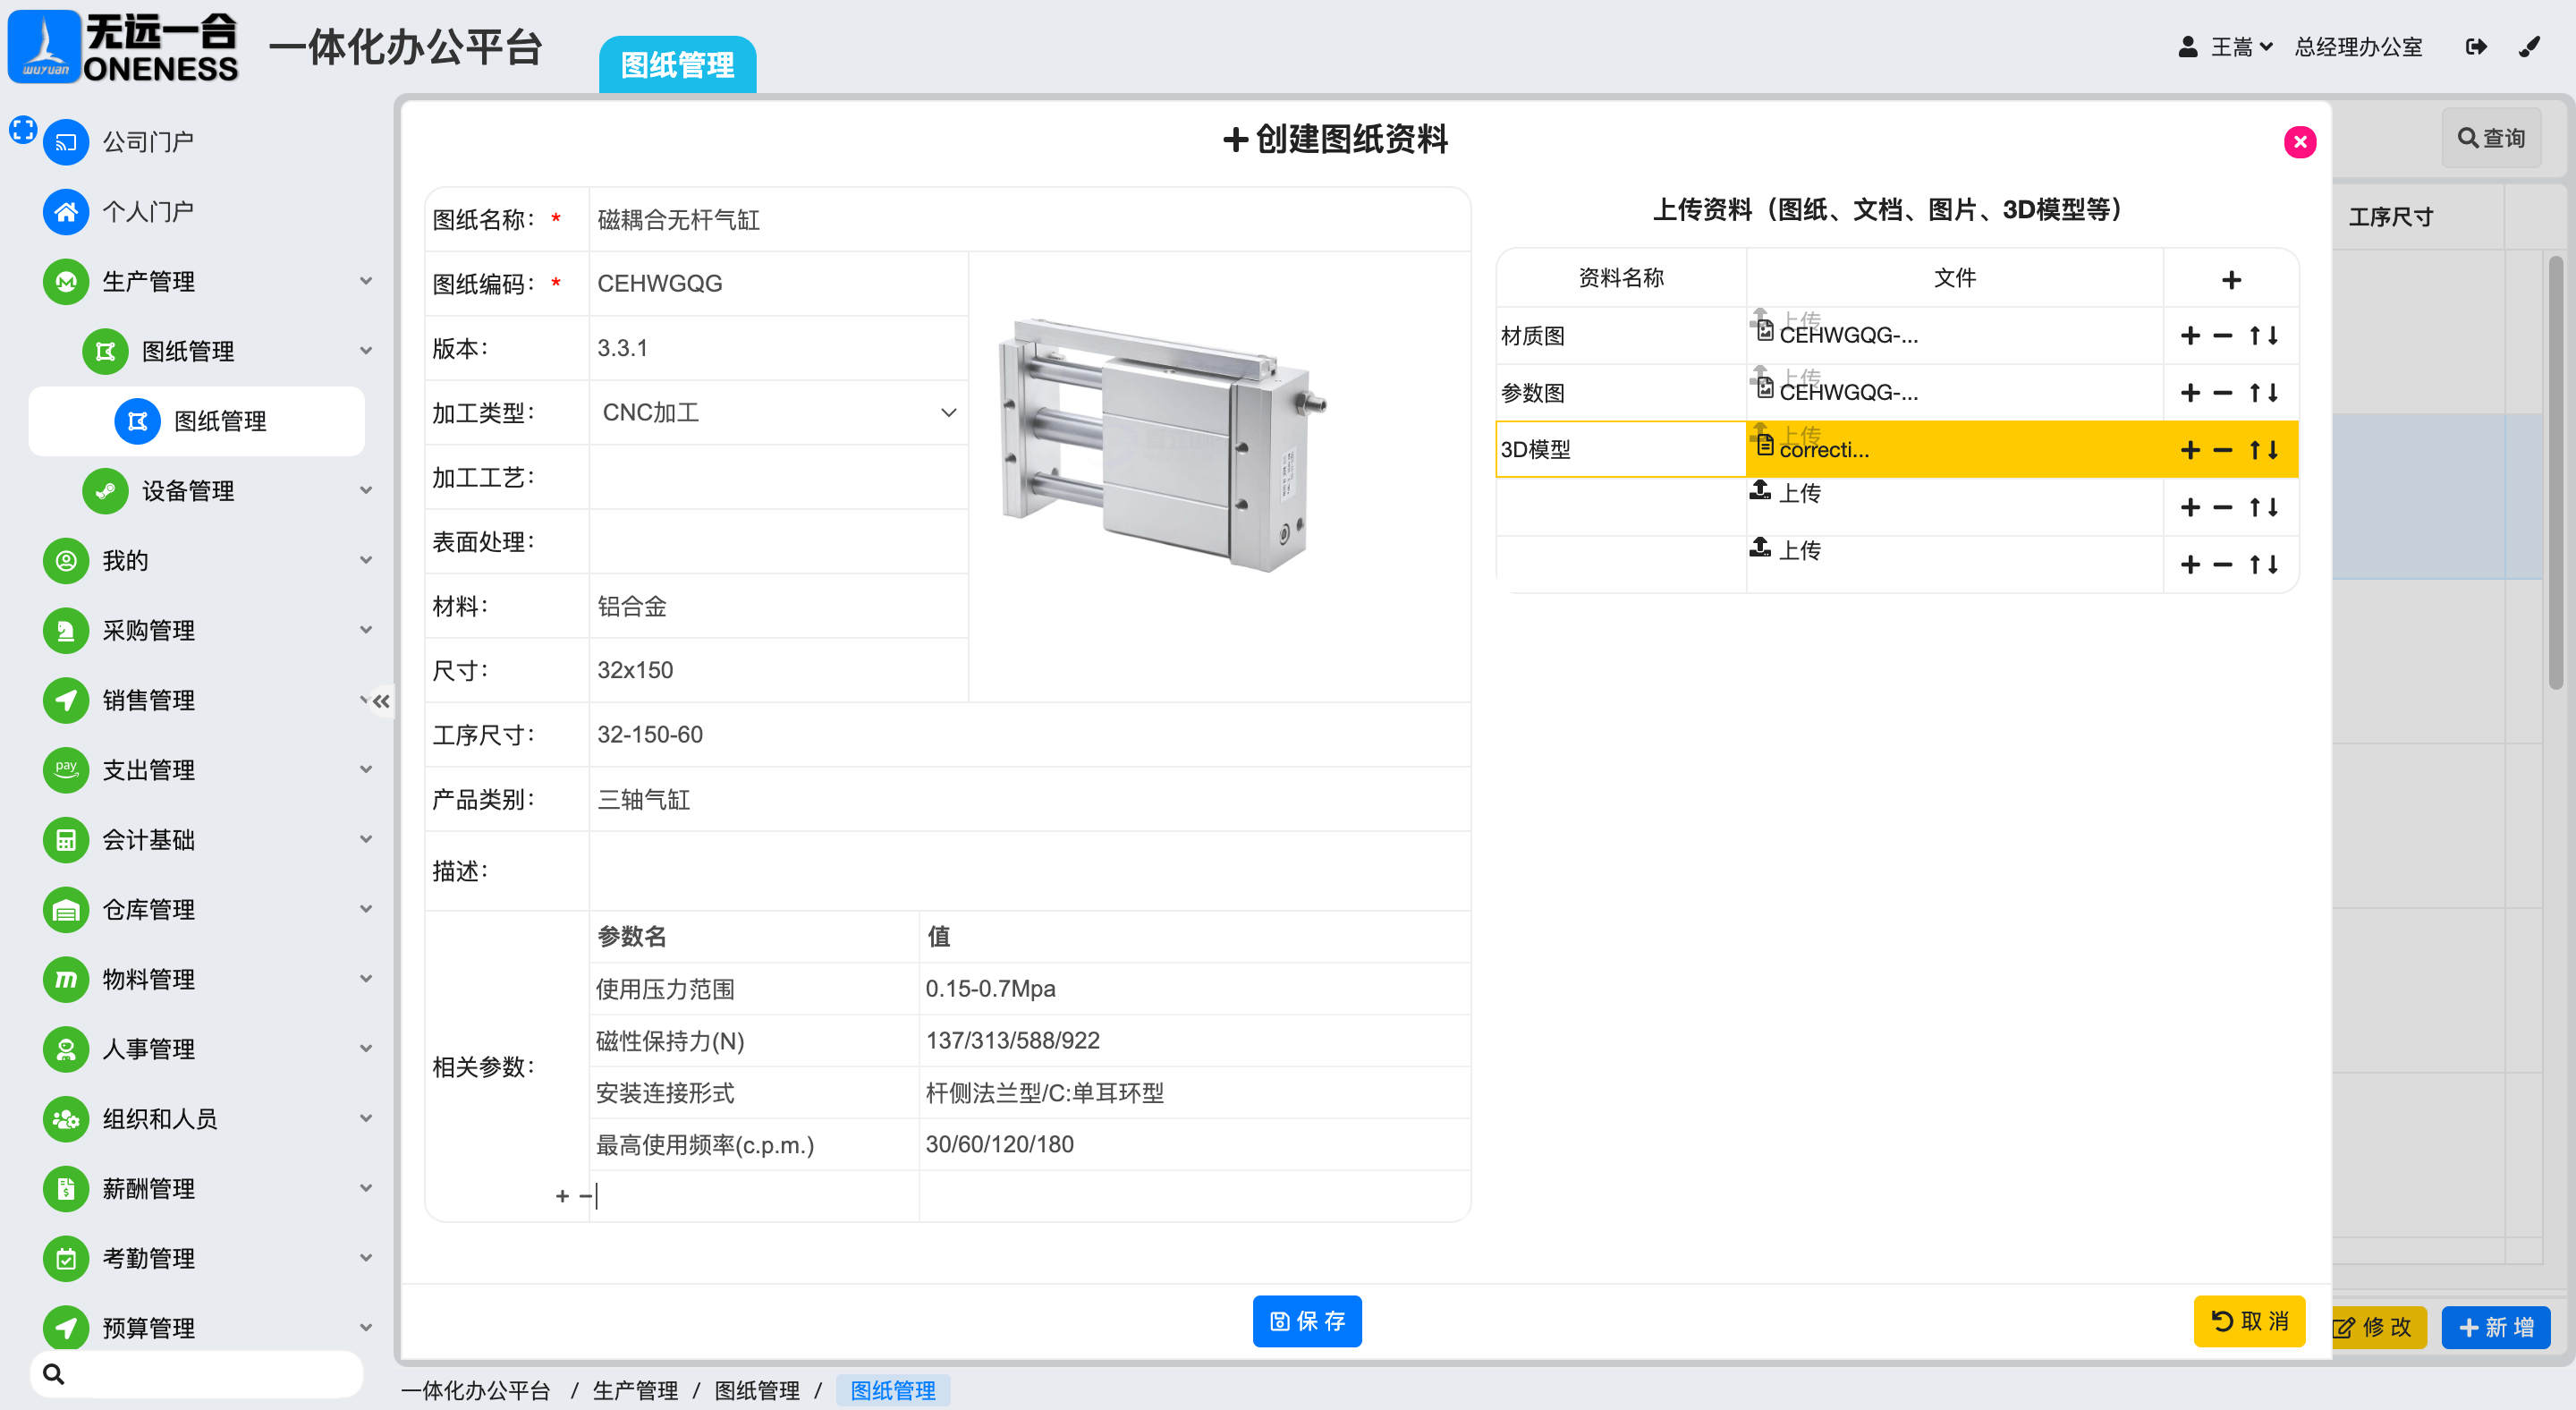Screen dimensions: 2576x1410
Task: Click the 加工工艺 input field
Action: point(778,478)
